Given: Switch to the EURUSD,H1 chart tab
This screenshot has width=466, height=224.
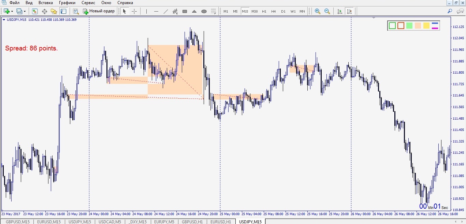Looking at the screenshot, I should pos(220,222).
